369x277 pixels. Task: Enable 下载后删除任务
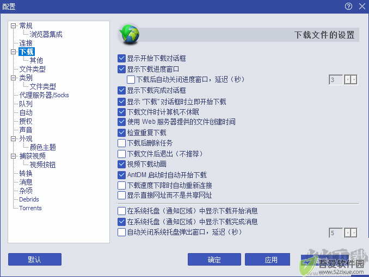click(121, 143)
